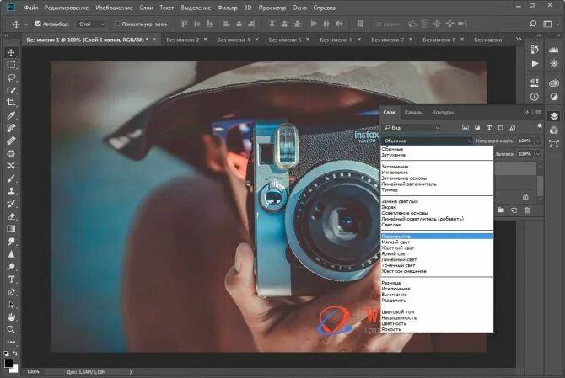This screenshot has height=378, width=565.
Task: Select the Zoom magnifier tool
Action: pos(11,329)
